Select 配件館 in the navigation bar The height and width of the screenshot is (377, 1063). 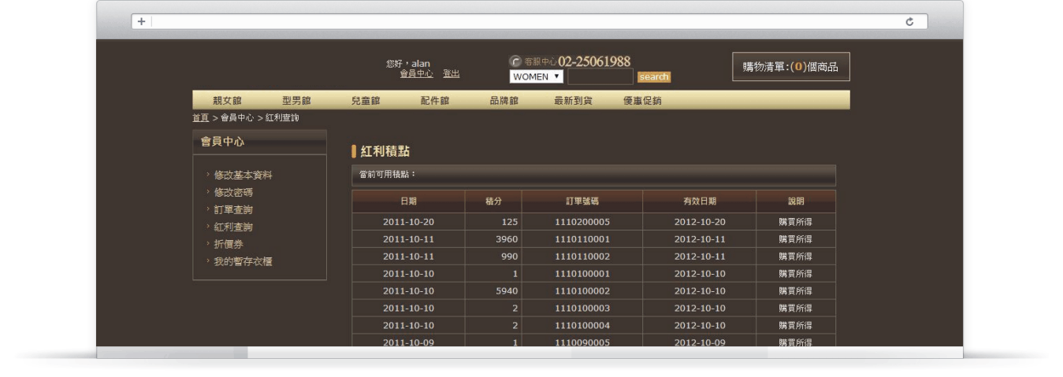tap(435, 100)
